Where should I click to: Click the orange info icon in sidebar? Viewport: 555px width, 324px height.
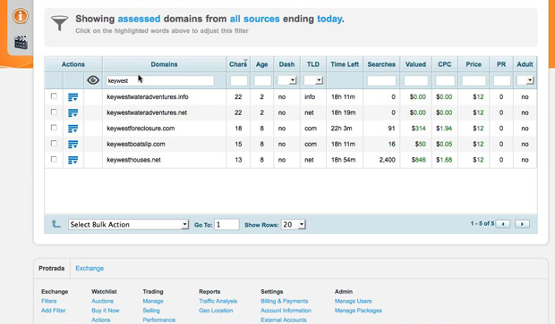point(21,16)
